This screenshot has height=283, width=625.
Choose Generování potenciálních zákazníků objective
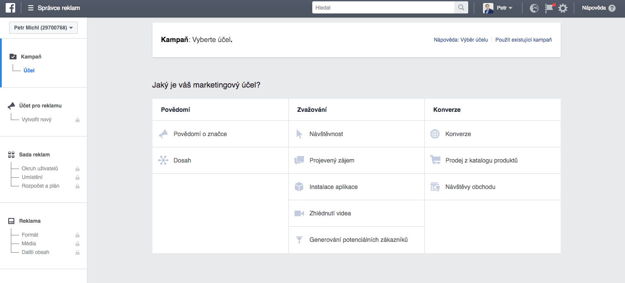coord(357,240)
